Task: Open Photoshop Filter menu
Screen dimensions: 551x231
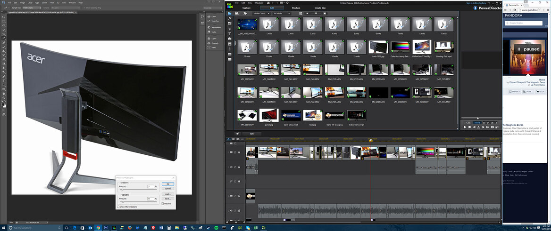Action: 52,2
